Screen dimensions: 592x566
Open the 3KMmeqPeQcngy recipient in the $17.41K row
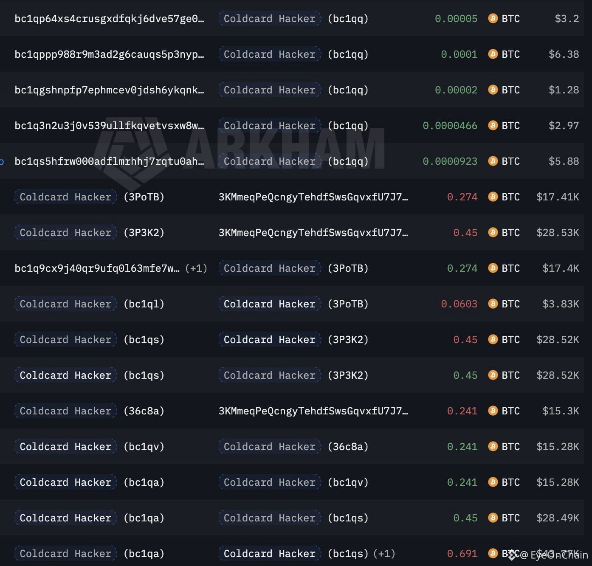pos(313,197)
